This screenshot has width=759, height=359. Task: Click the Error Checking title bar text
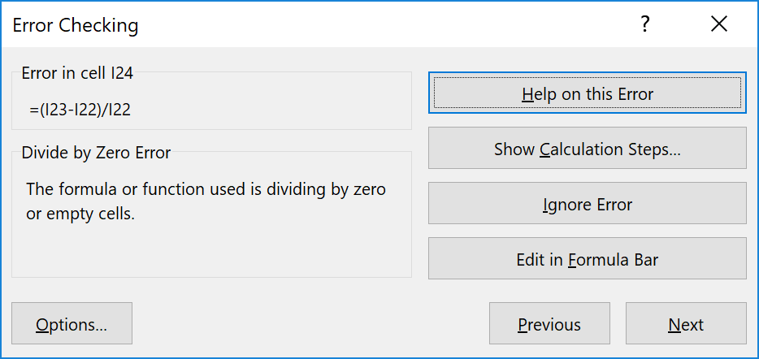click(x=76, y=25)
